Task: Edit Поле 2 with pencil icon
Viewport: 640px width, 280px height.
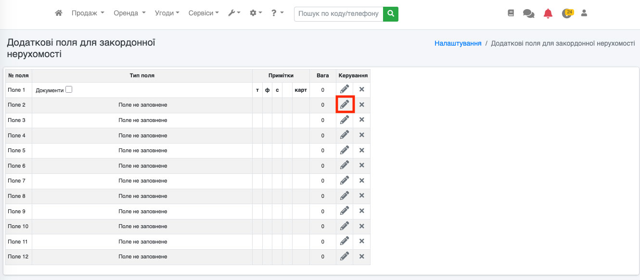Action: pyautogui.click(x=345, y=105)
